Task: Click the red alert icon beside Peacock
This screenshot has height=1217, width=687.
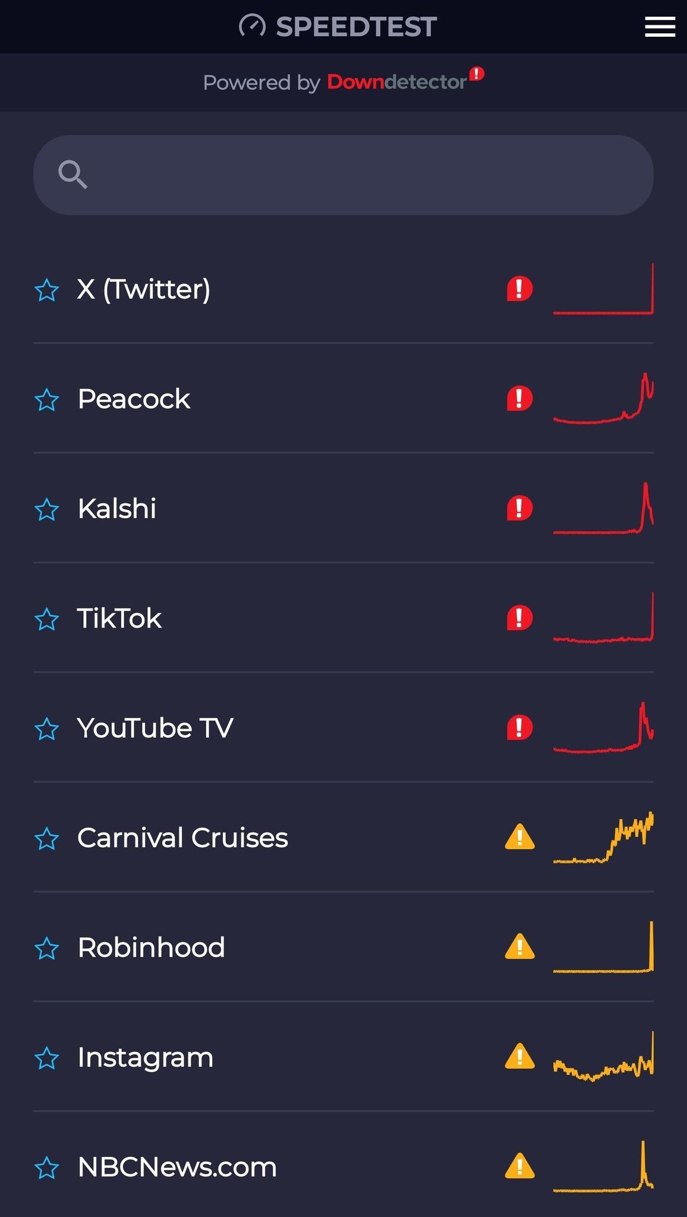Action: pos(519,399)
